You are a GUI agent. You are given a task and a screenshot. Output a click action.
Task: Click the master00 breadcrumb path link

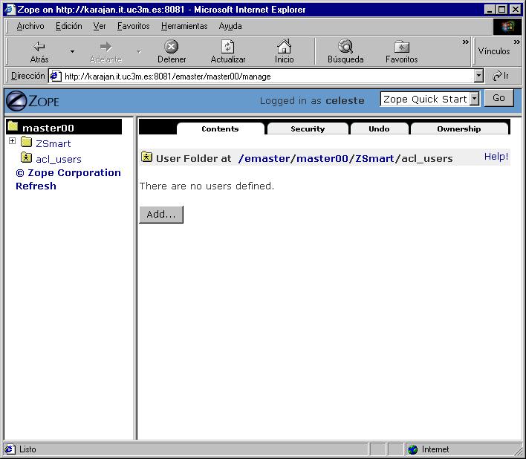(322, 158)
